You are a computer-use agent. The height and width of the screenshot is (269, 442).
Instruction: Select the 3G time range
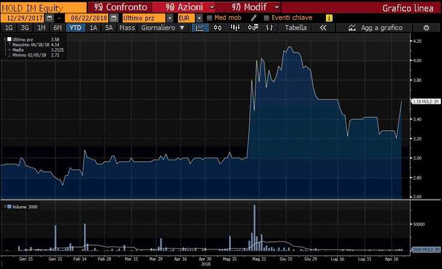click(25, 28)
